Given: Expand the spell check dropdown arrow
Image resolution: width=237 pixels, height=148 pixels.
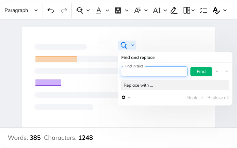Looking at the screenshot, I should (225, 11).
